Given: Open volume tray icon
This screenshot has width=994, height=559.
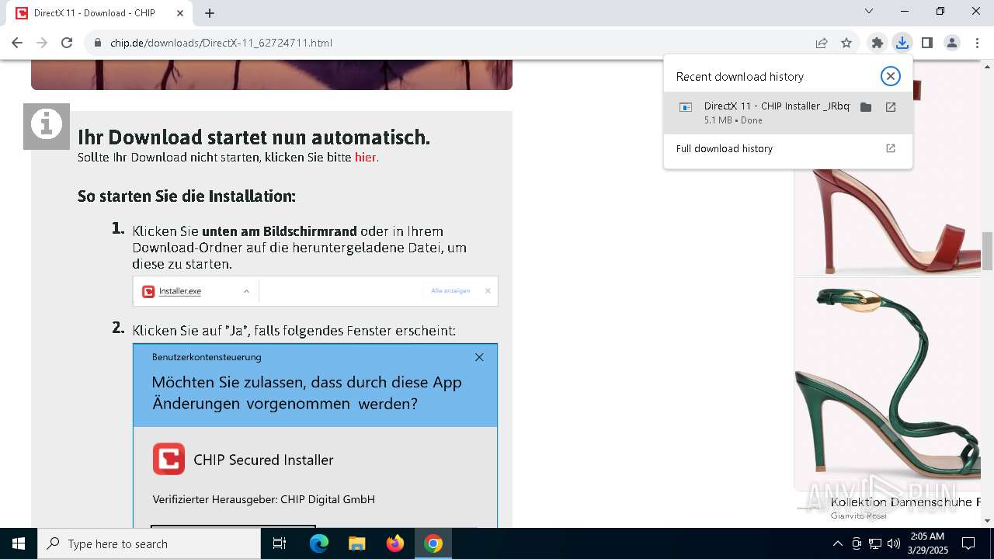Looking at the screenshot, I should 893,543.
